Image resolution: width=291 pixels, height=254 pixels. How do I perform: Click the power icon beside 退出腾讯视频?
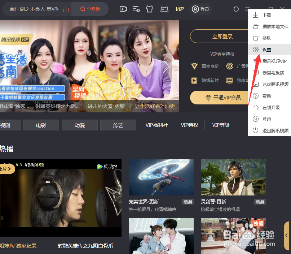pos(256,130)
